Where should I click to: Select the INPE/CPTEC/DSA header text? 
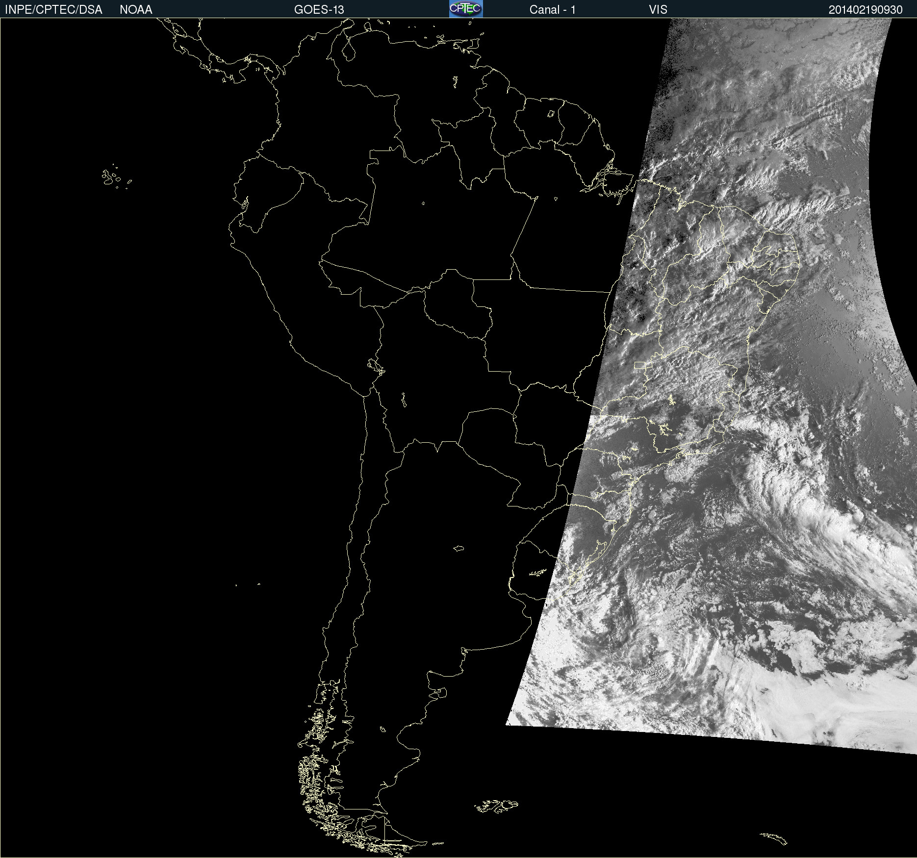tap(53, 10)
